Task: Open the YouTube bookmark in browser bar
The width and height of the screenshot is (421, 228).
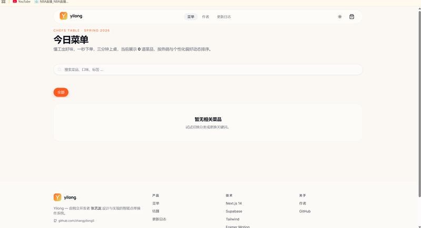Action: pos(22,2)
